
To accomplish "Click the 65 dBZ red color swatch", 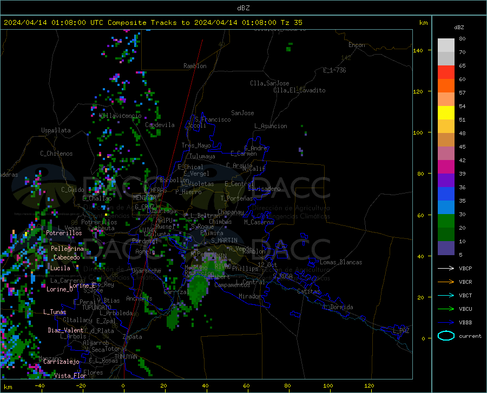I will [446, 72].
